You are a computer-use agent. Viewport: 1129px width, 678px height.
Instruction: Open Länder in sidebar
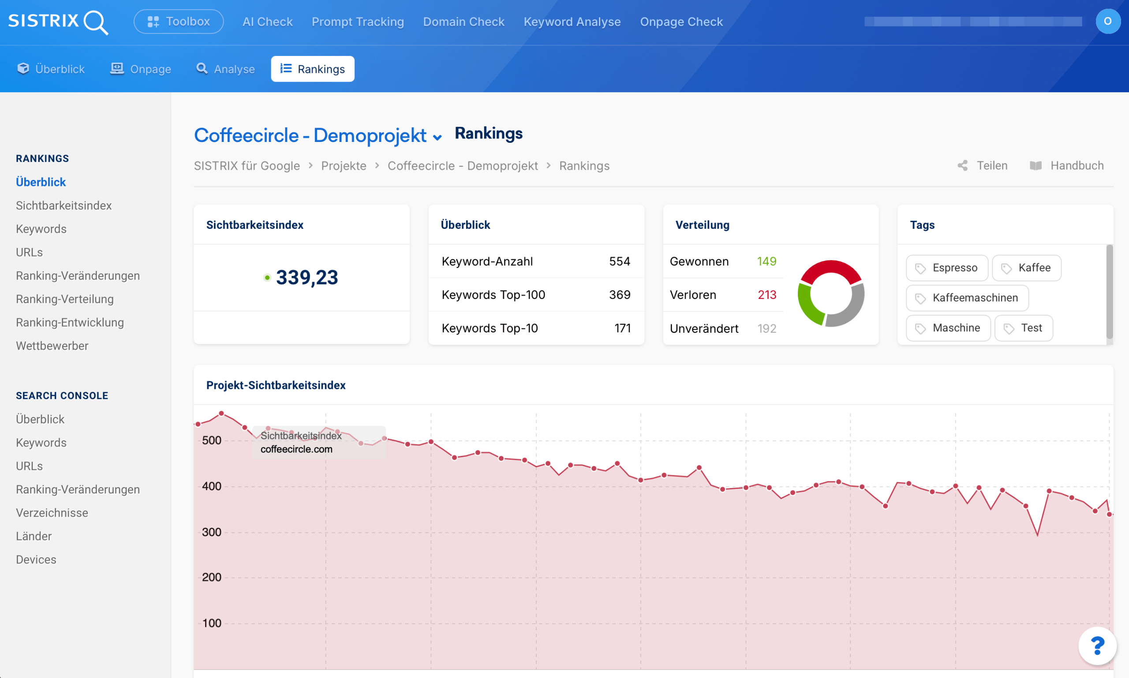click(x=34, y=536)
